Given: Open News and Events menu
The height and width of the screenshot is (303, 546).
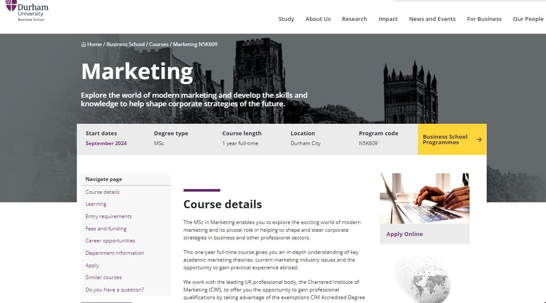Looking at the screenshot, I should click(432, 19).
